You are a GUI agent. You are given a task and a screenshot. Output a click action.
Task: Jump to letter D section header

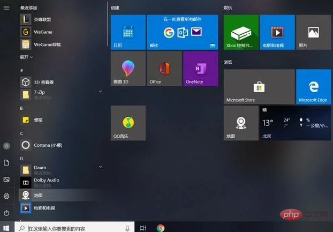[21, 159]
